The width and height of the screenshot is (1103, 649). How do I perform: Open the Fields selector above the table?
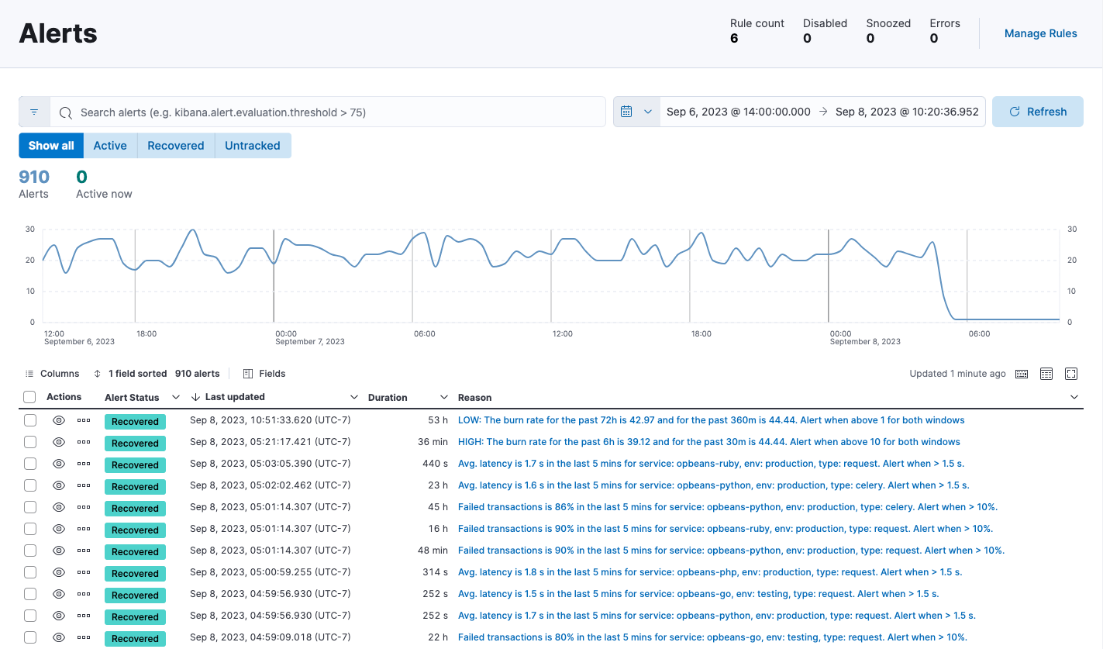click(264, 373)
